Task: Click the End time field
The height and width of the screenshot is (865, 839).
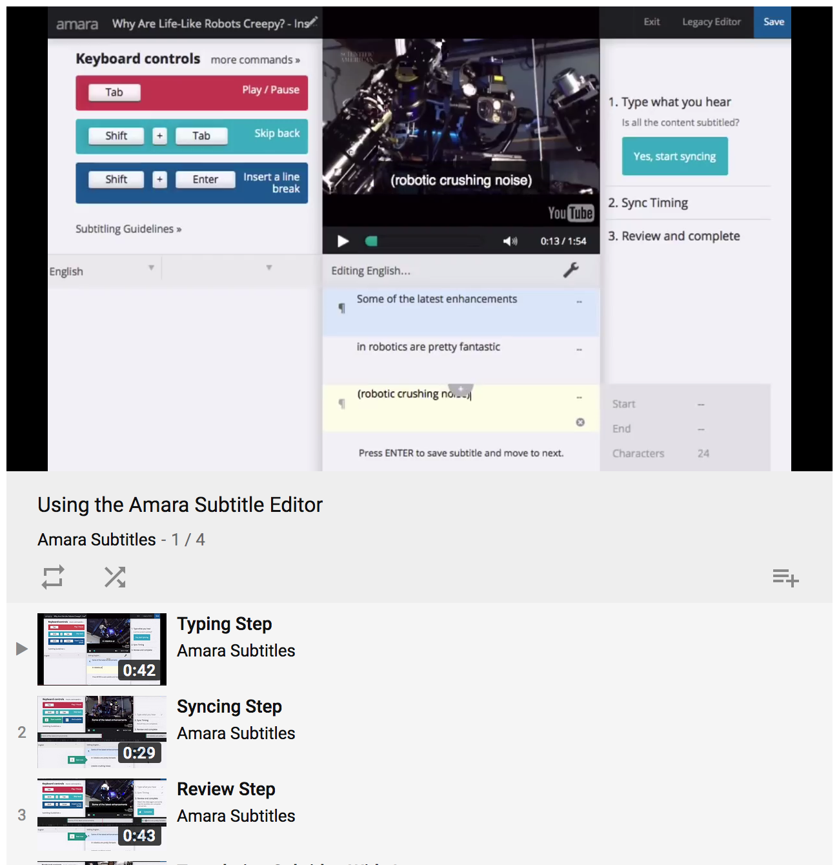Action: pyautogui.click(x=701, y=429)
